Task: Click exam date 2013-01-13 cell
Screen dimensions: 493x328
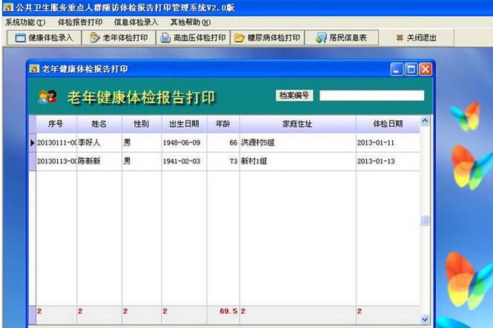Action: pos(388,161)
